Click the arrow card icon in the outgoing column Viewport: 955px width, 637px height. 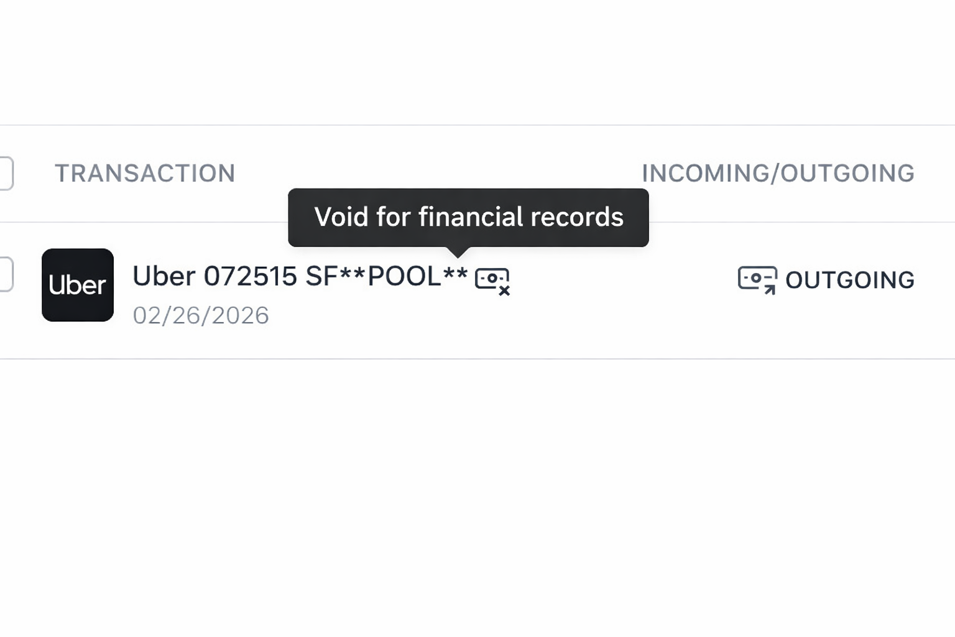click(x=756, y=280)
